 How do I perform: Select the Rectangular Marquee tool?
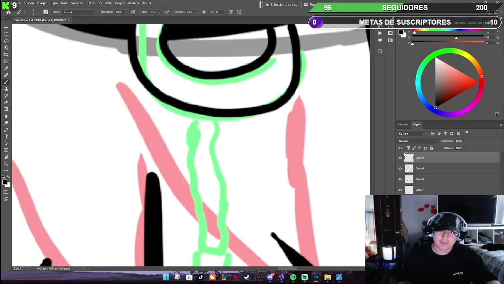[6, 34]
